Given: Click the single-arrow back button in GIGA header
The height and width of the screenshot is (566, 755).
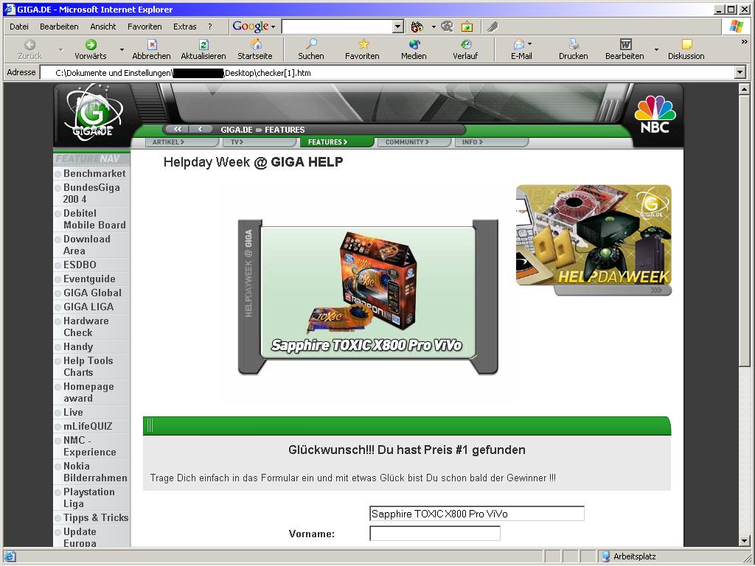Looking at the screenshot, I should [x=201, y=130].
